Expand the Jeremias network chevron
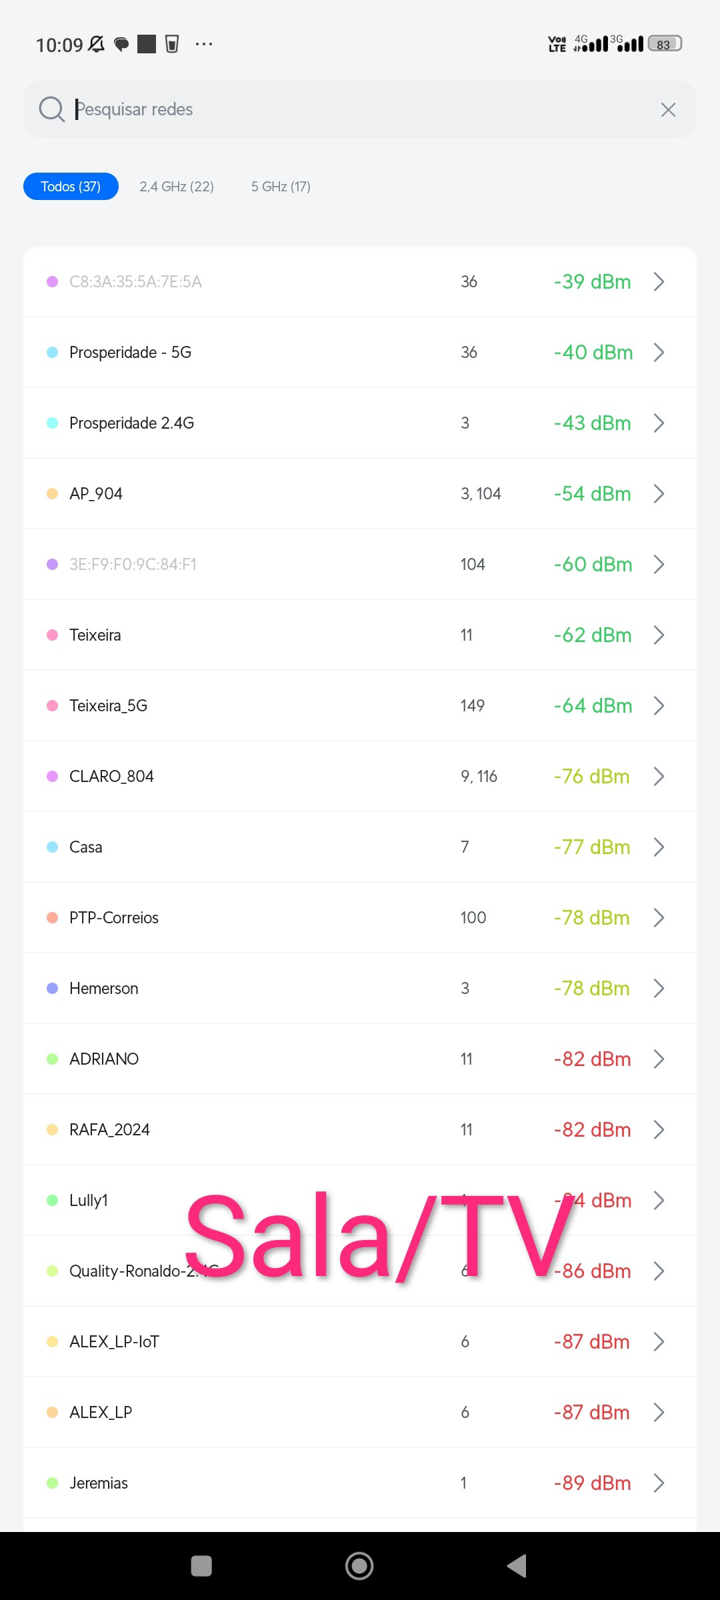Image resolution: width=720 pixels, height=1600 pixels. tap(659, 1483)
